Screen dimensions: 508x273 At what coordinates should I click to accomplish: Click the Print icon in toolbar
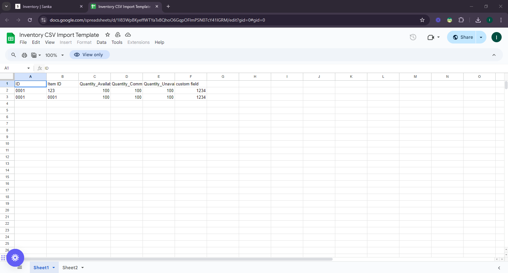[24, 55]
